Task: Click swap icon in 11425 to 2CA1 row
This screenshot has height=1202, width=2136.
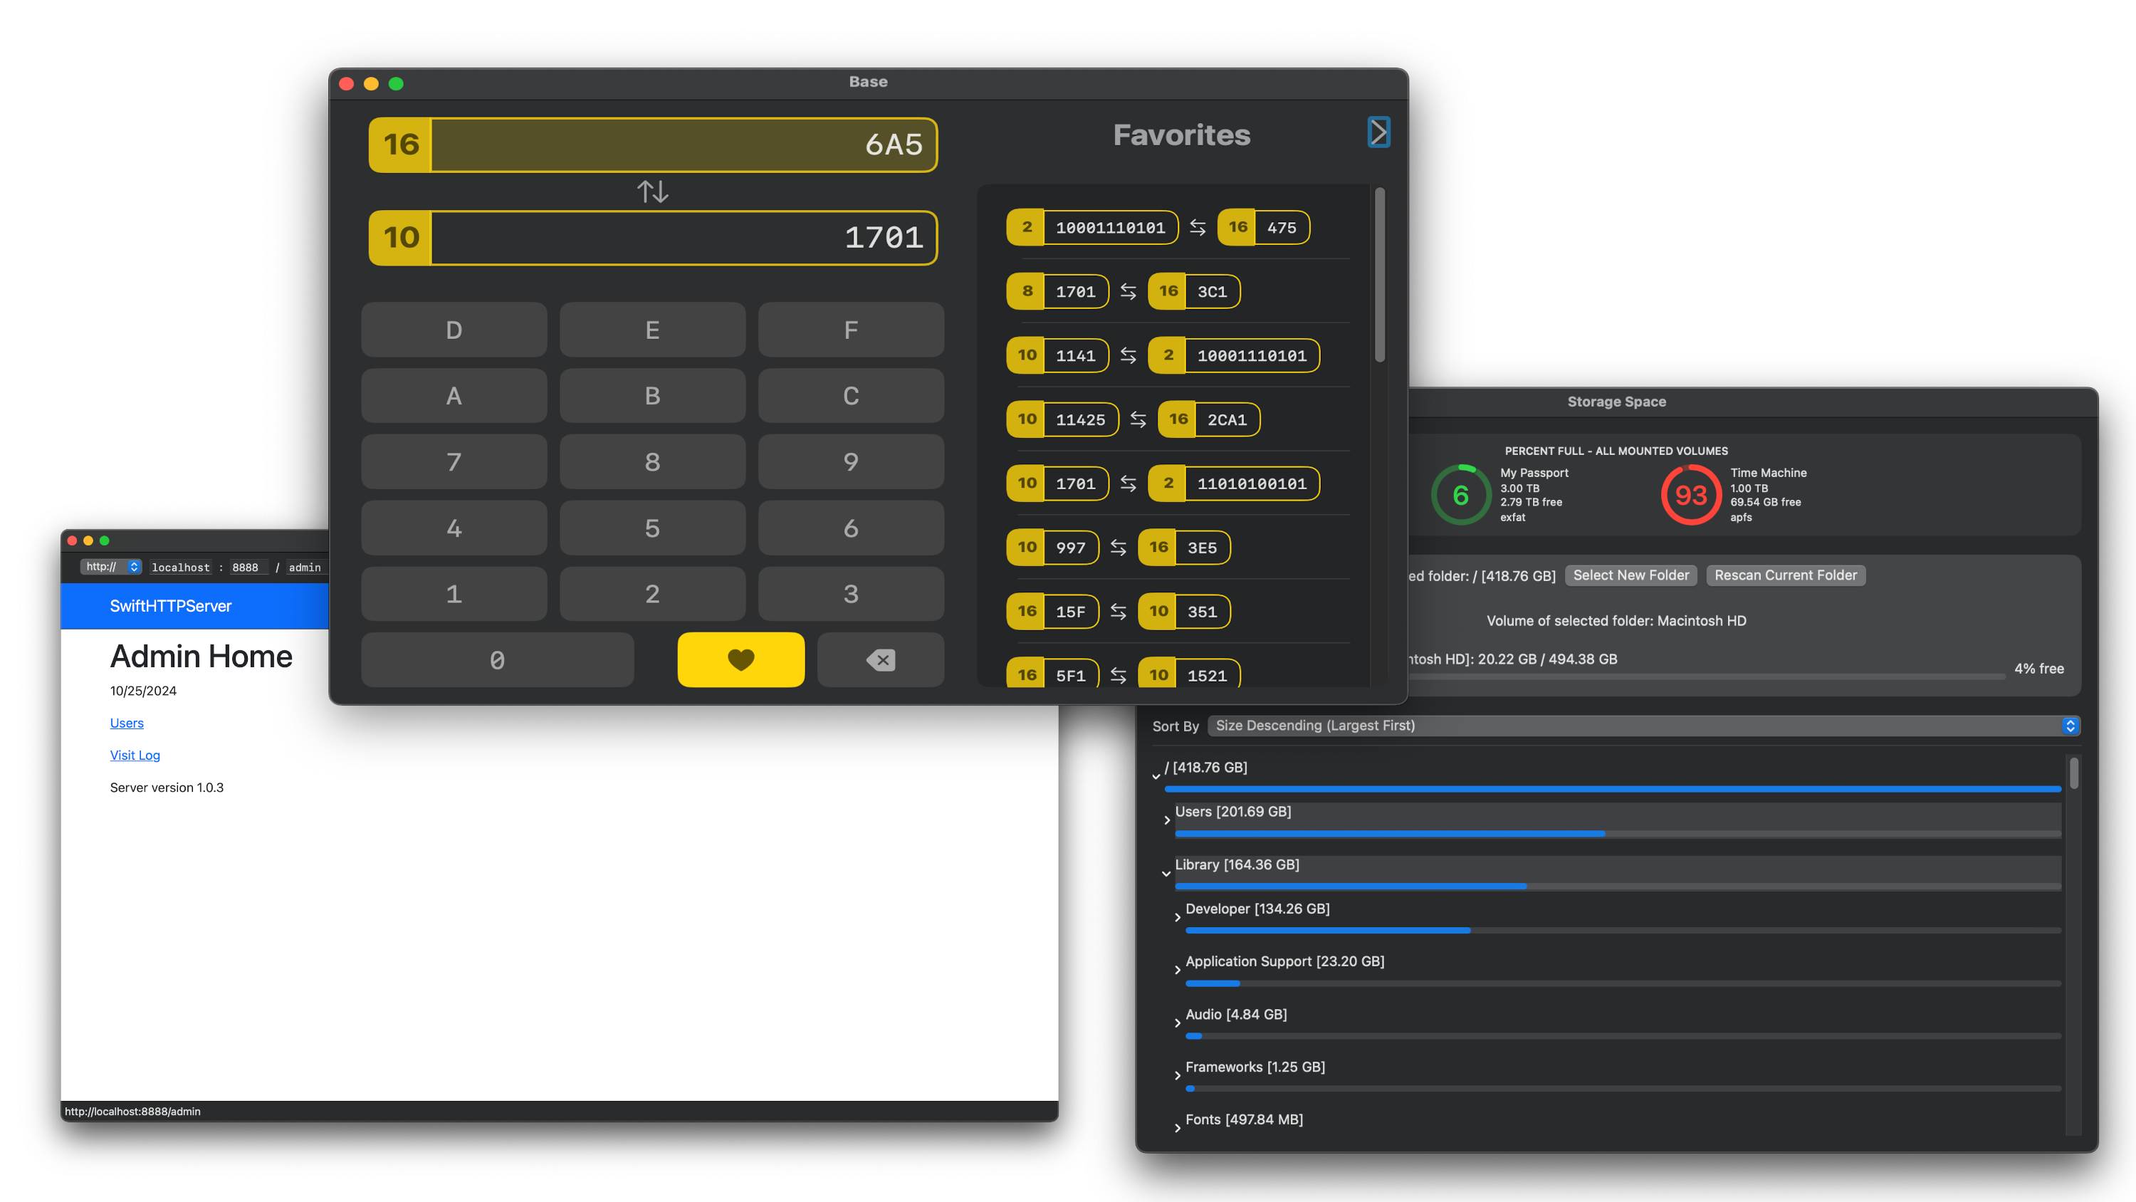Action: (1138, 419)
